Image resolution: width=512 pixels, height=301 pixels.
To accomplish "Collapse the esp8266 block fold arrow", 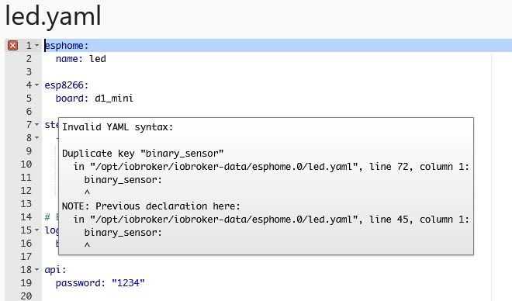I will [37, 85].
